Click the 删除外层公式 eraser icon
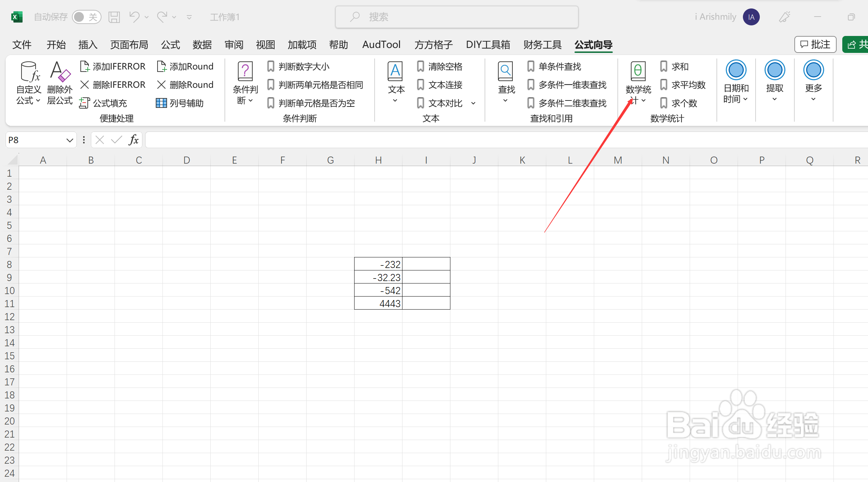Viewport: 868px width, 482px height. click(60, 72)
